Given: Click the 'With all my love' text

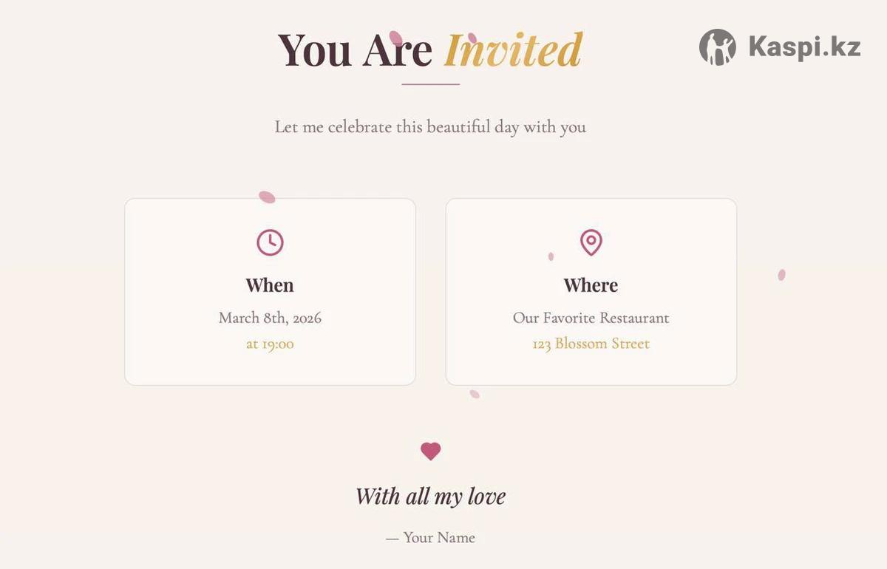Looking at the screenshot, I should [x=430, y=496].
